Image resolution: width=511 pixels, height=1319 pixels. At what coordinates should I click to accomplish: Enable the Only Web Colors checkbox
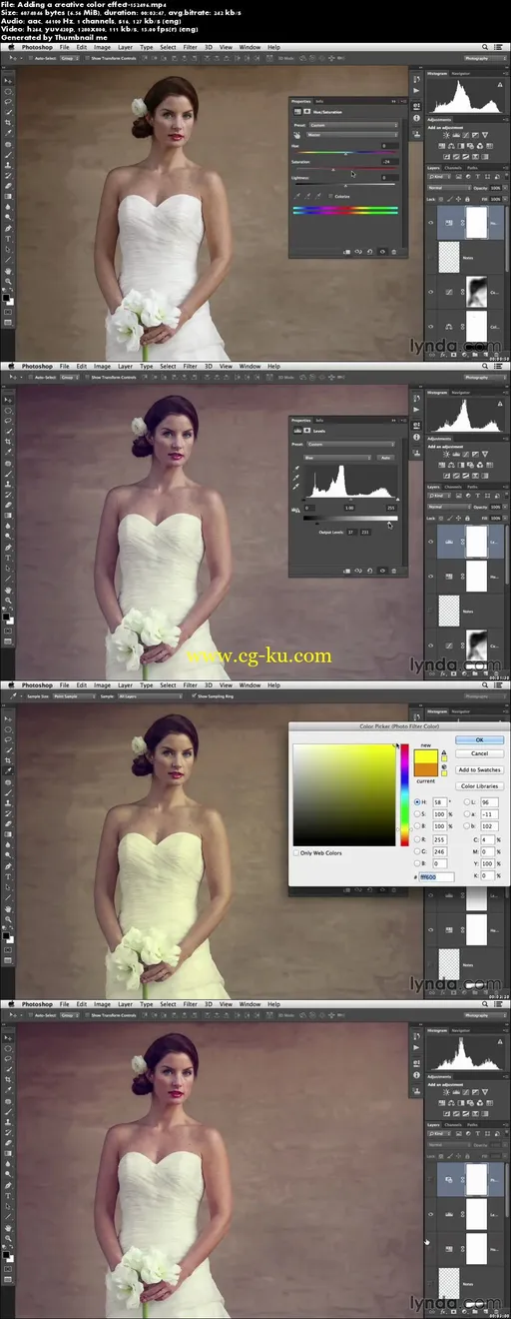[x=296, y=852]
